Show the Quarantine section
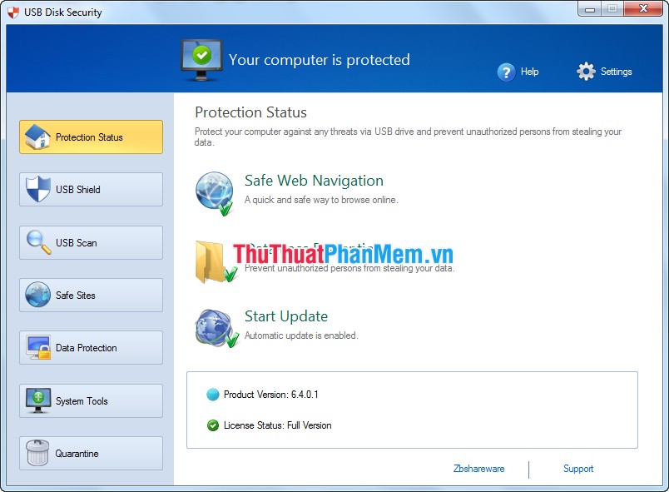Screen dimensions: 669x492 click(91, 453)
